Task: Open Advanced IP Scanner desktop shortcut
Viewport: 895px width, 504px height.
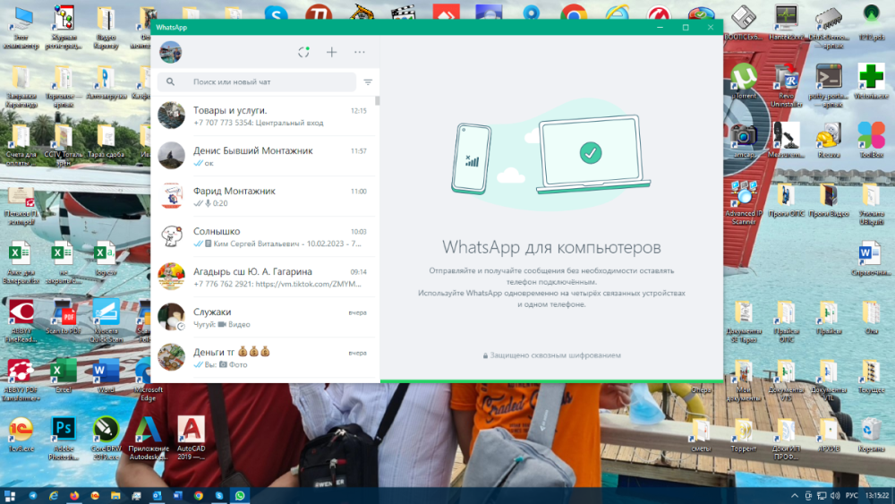Action: pyautogui.click(x=745, y=202)
